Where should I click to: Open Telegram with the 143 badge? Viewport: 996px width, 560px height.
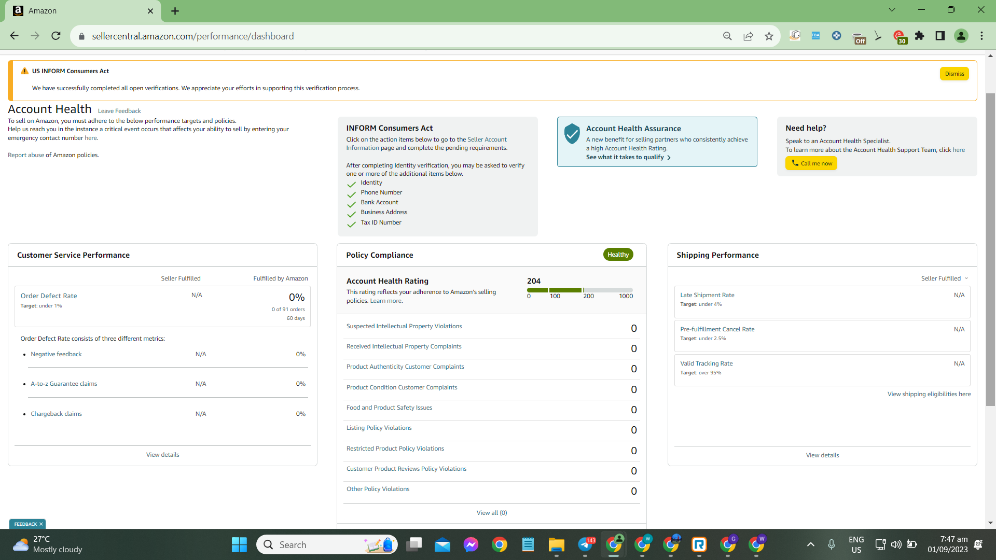coord(586,544)
